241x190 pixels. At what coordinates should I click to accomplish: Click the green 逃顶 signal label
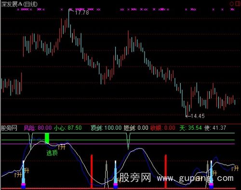click(x=52, y=153)
